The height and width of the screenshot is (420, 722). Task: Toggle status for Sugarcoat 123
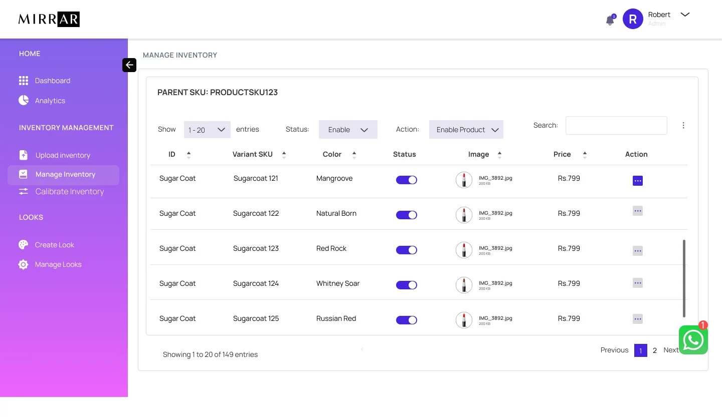407,250
